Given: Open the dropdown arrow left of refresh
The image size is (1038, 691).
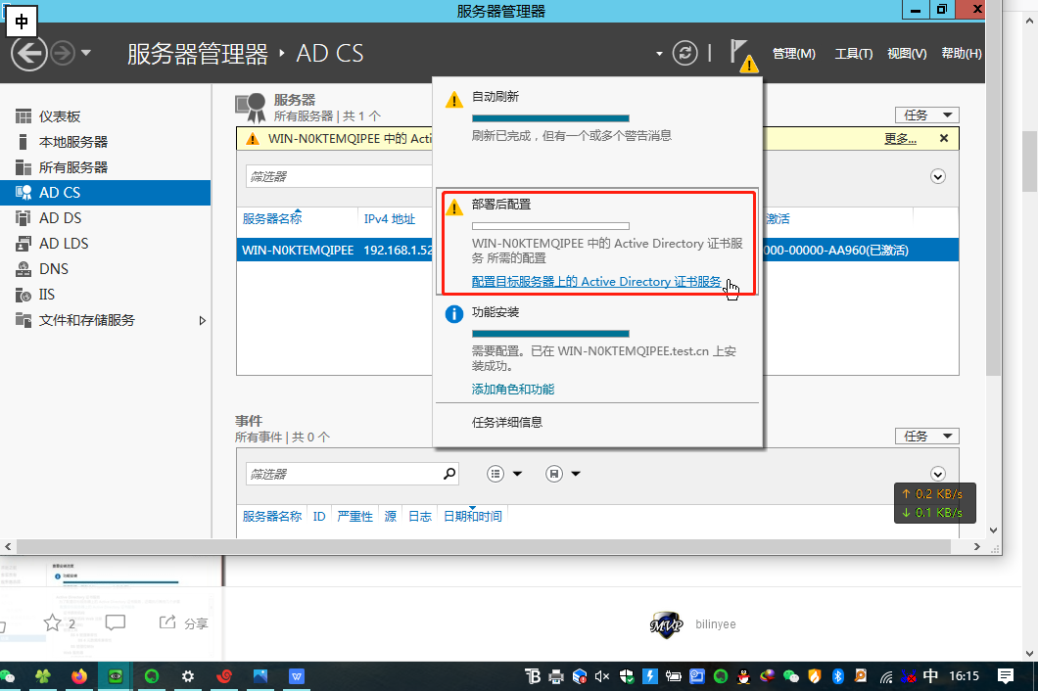Looking at the screenshot, I should (x=659, y=54).
